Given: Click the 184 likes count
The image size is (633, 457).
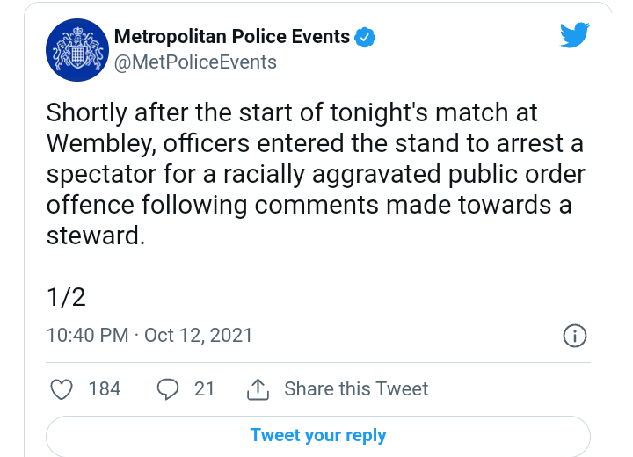Looking at the screenshot, I should pos(105,389).
